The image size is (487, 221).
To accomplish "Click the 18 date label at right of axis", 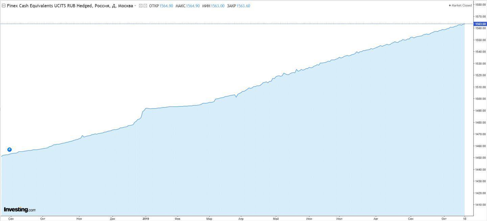I will [464, 218].
